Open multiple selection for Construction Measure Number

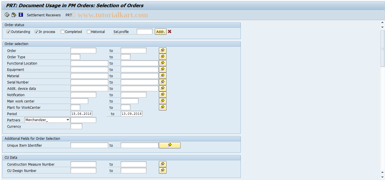(163, 164)
